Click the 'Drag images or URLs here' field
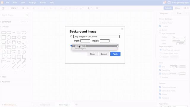This screenshot has width=190, height=107. tap(96, 37)
